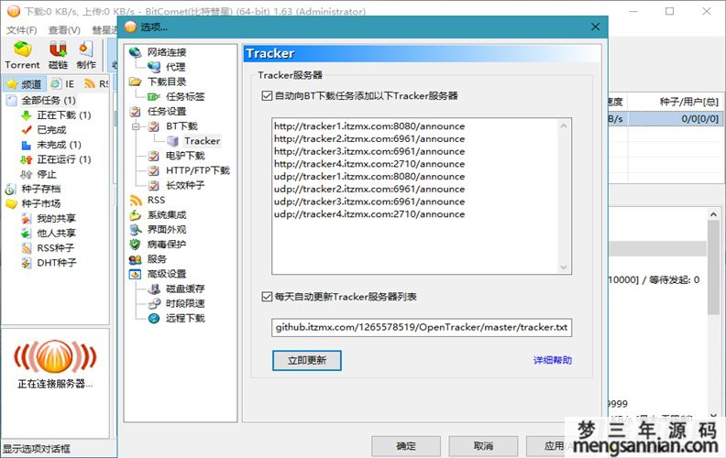This screenshot has width=726, height=458.
Task: Select the 远程下载 globe icon
Action: coord(154,318)
